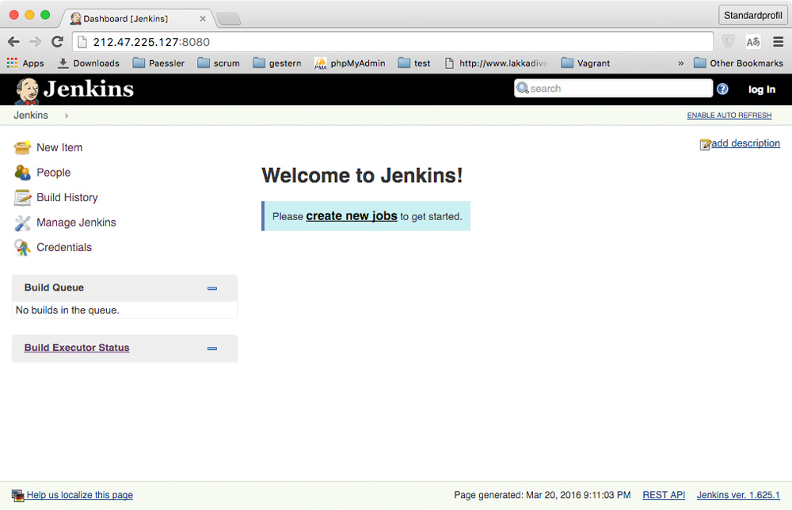
Task: Show hidden bookmarks with overflow chevron
Action: [x=680, y=63]
